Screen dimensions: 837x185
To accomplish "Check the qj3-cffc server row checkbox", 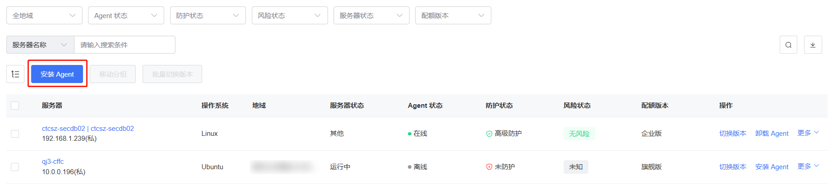I will tap(15, 167).
